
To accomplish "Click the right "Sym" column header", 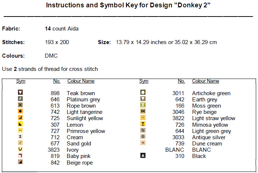I will [x=144, y=81].
